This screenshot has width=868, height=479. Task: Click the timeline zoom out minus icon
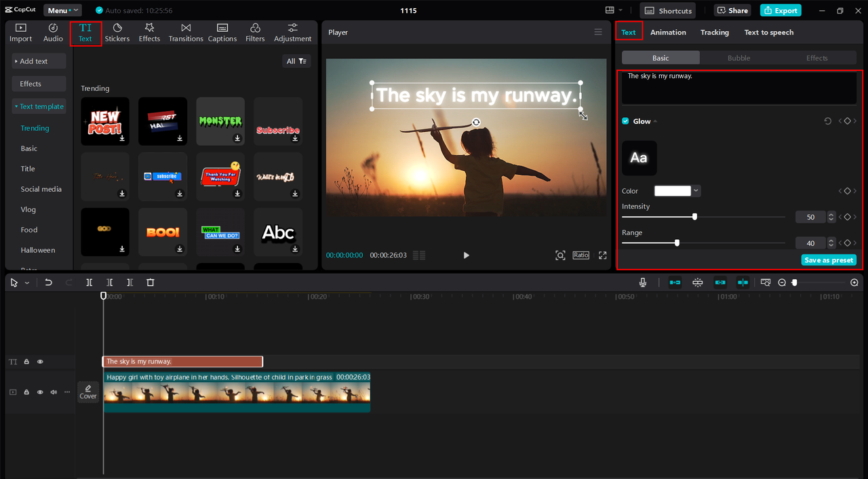pyautogui.click(x=782, y=283)
